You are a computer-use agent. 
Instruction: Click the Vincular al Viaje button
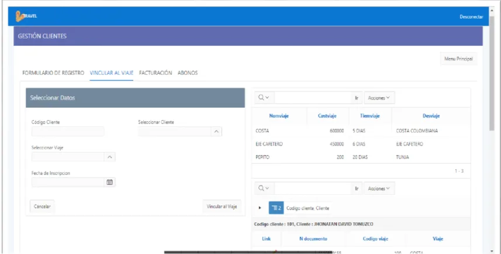[x=222, y=207]
